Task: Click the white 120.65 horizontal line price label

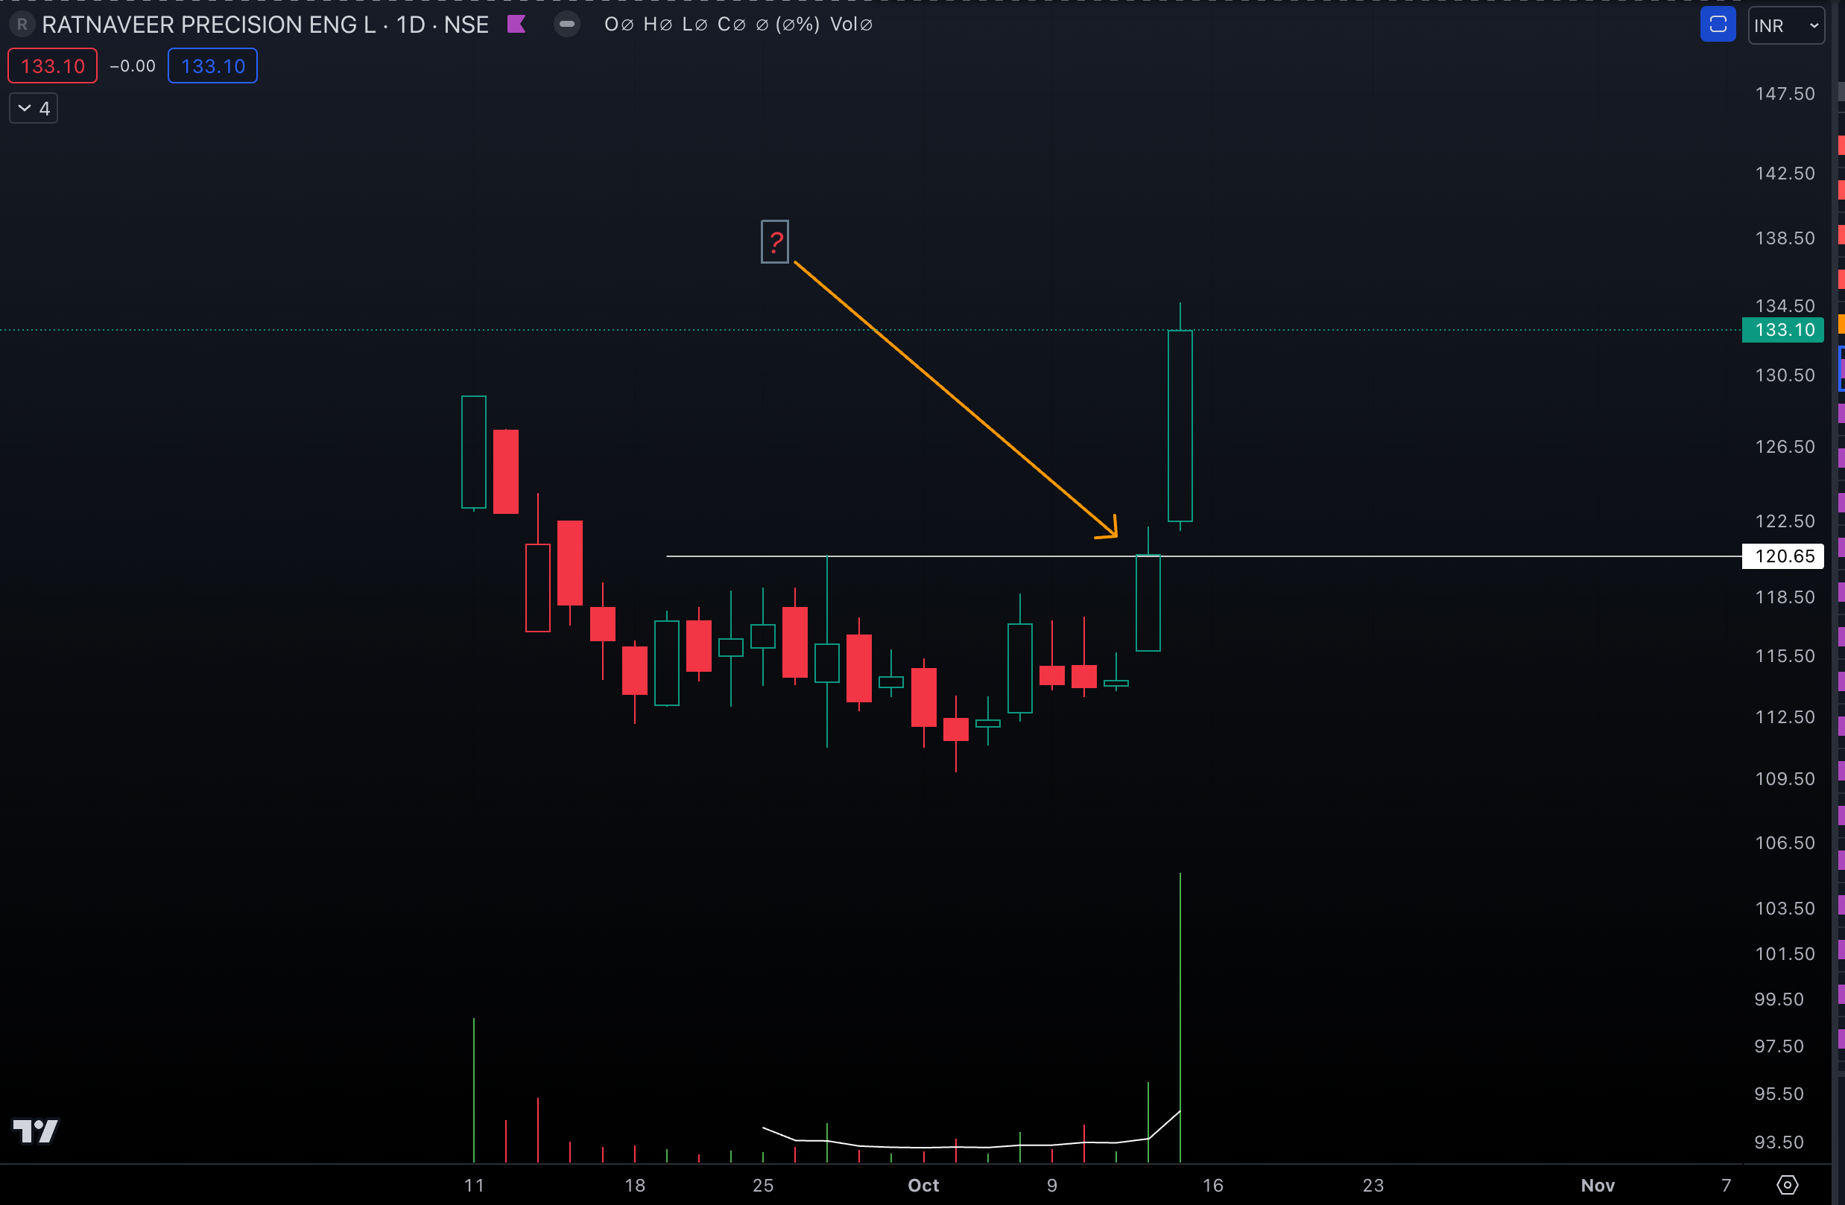Action: click(x=1782, y=556)
